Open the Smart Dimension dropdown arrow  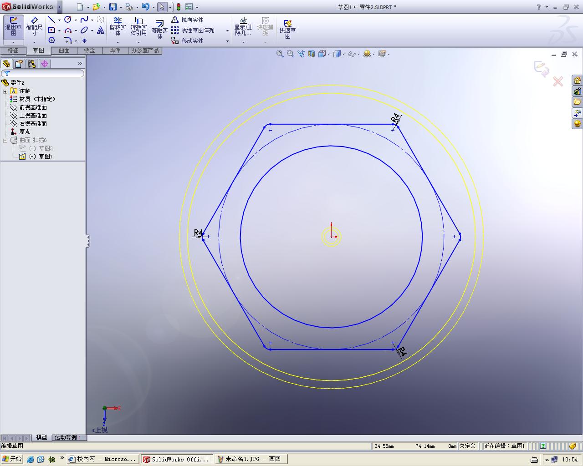(34, 42)
